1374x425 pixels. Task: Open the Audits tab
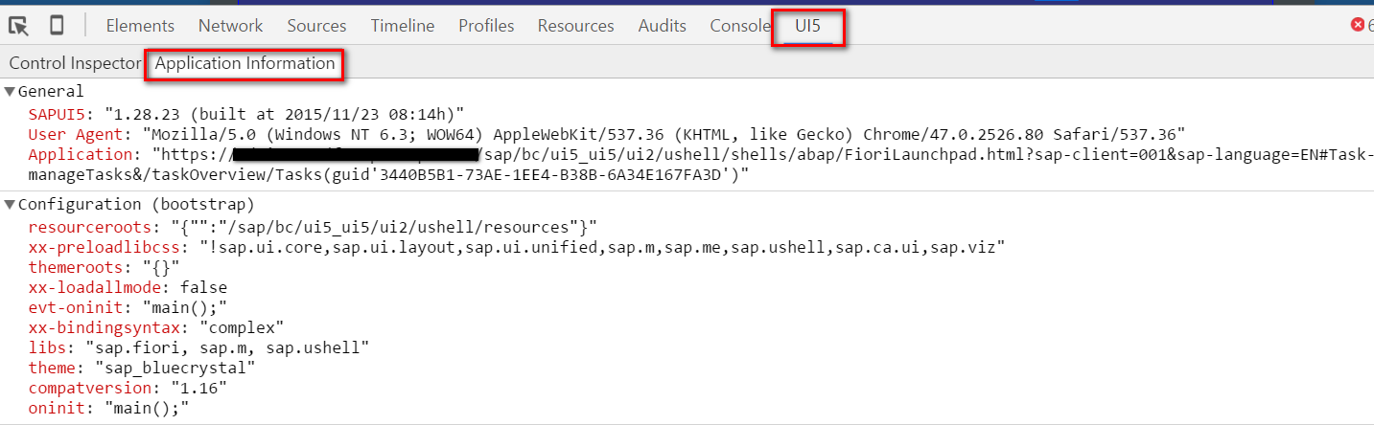(x=663, y=26)
